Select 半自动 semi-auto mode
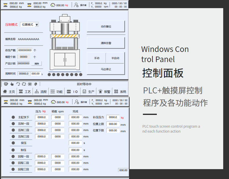 click(x=115, y=58)
